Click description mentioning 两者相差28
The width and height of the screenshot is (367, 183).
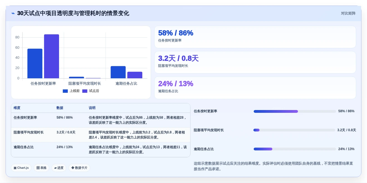coord(138,120)
